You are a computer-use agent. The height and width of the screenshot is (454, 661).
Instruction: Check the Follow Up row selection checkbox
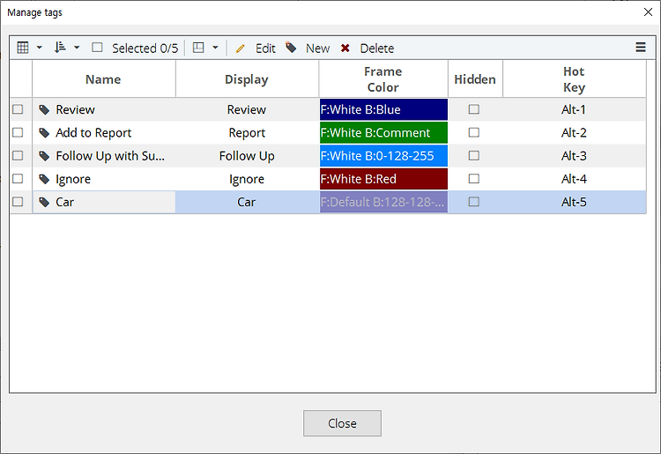tap(18, 156)
